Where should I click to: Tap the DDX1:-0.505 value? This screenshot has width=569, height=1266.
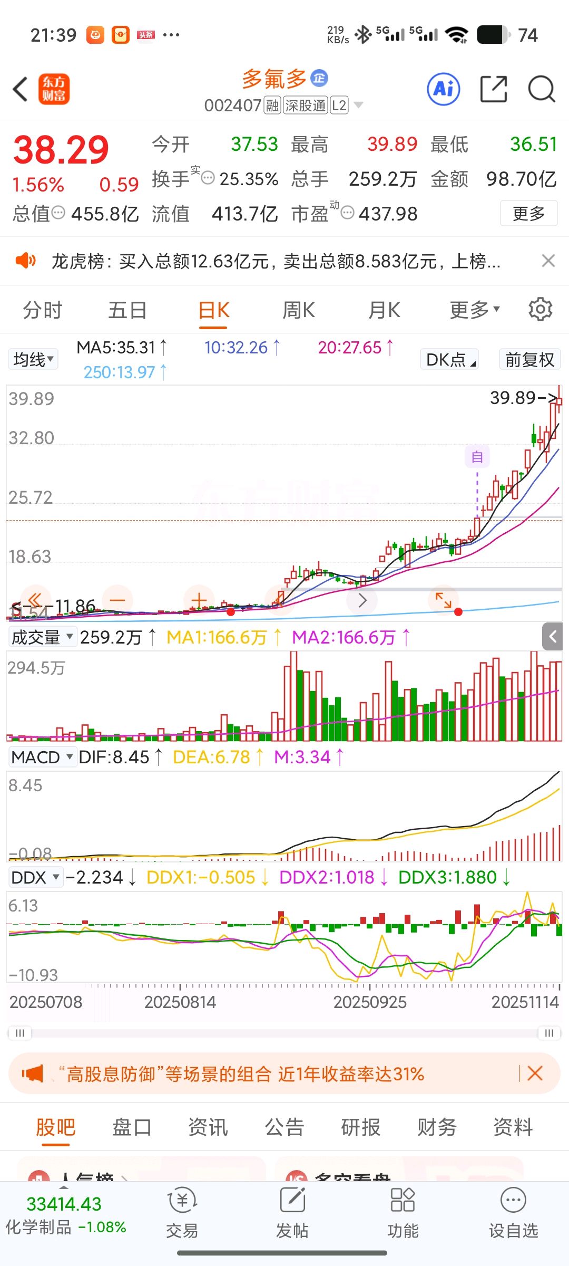(207, 877)
